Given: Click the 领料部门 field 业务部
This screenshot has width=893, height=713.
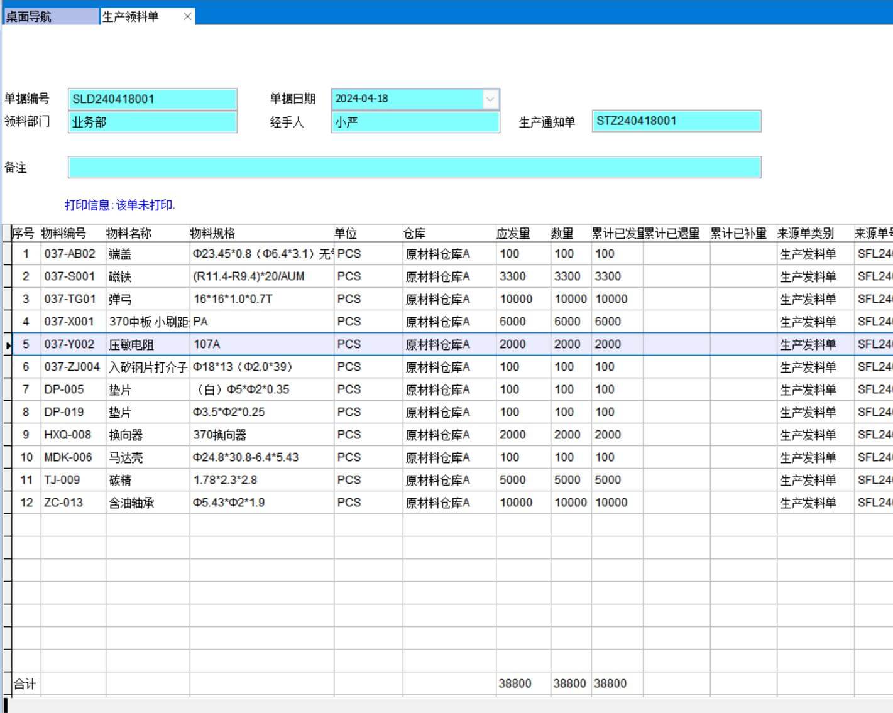Looking at the screenshot, I should 152,122.
